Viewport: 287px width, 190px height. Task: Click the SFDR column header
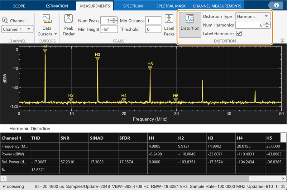[133, 138]
